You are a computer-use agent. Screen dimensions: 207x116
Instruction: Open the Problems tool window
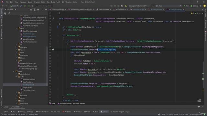pos(67,112)
